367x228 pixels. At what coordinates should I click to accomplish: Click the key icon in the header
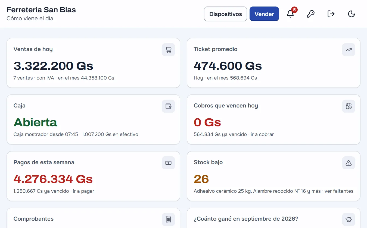pos(311,14)
